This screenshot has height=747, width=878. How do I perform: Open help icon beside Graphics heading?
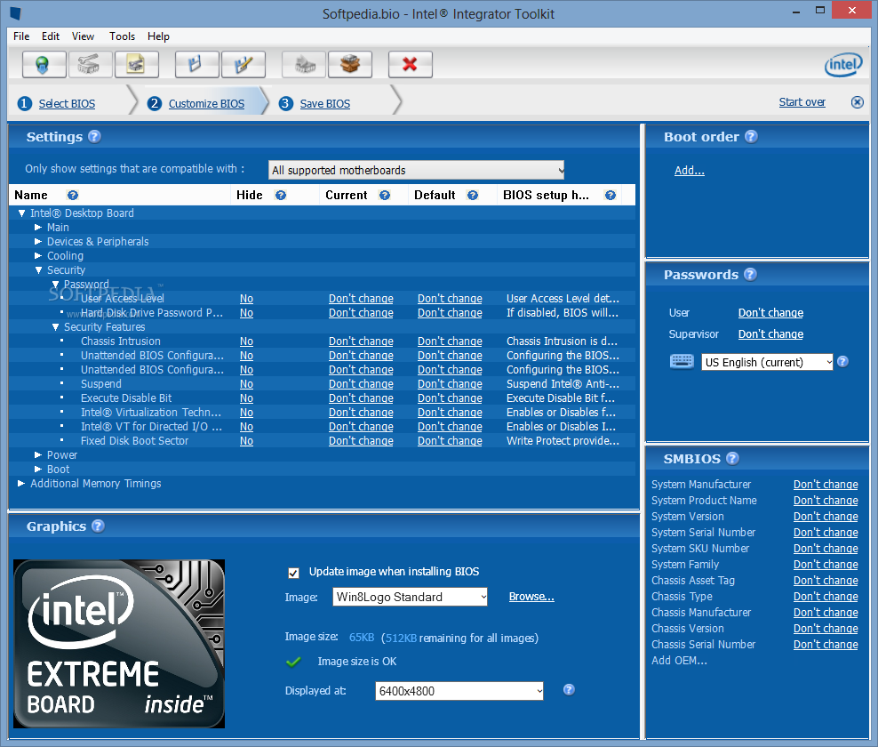98,526
